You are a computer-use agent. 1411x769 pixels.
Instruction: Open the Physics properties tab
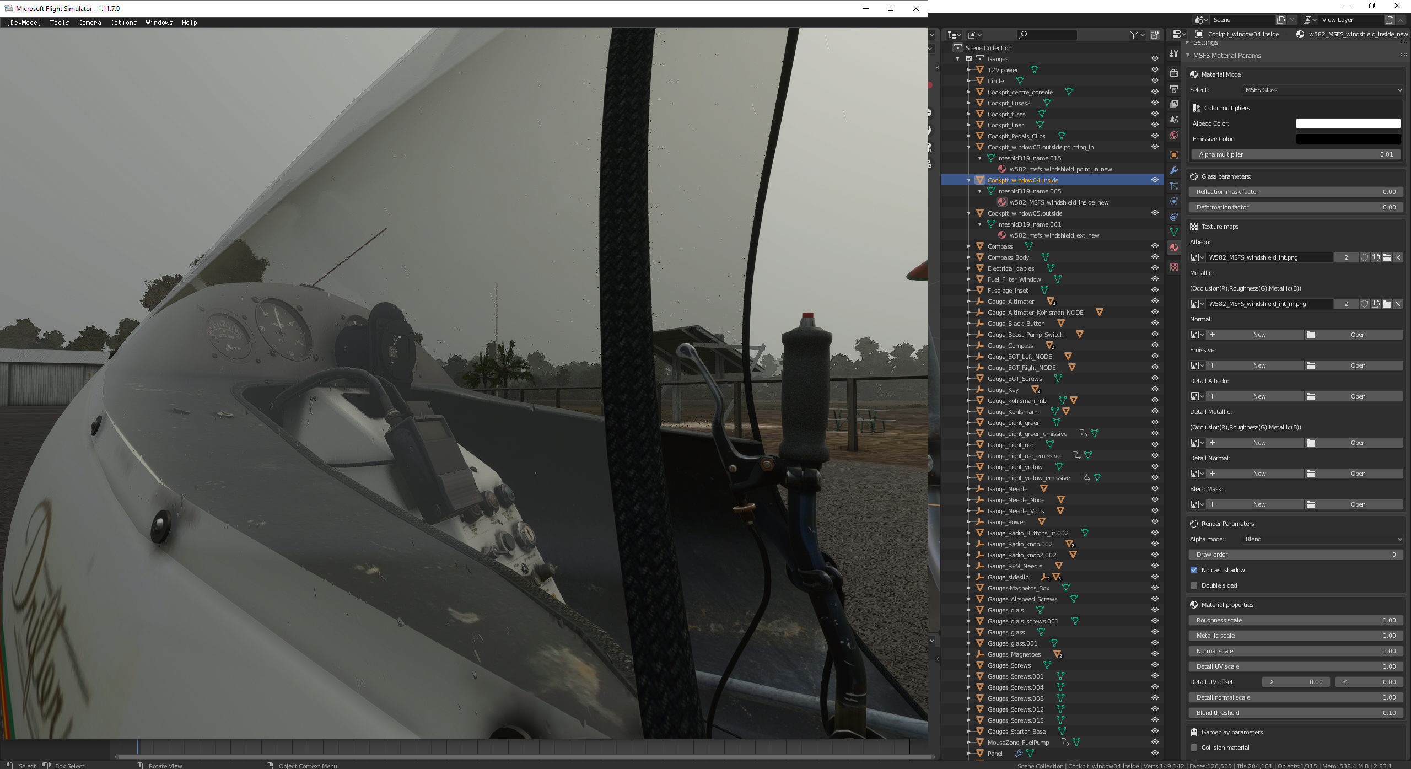1174,201
